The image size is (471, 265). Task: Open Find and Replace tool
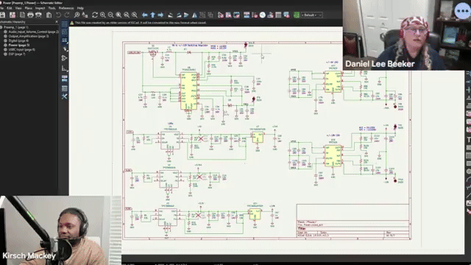tap(85, 15)
